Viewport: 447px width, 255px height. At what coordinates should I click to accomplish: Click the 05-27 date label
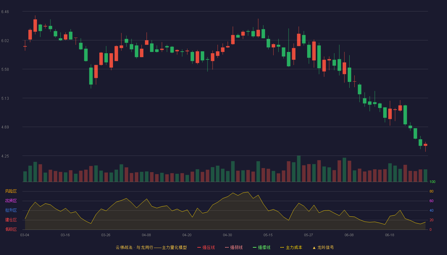pyautogui.click(x=308, y=235)
